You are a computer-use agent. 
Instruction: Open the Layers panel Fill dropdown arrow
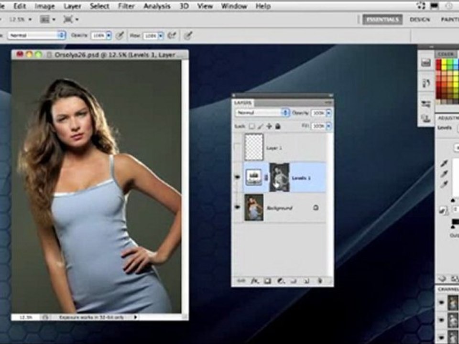pyautogui.click(x=328, y=126)
